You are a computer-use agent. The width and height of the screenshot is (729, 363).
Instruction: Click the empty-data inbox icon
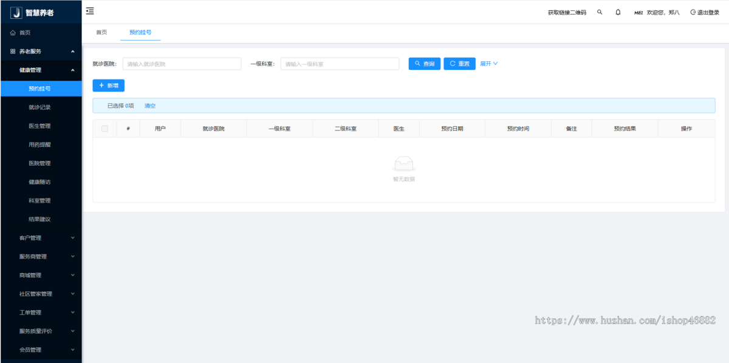(404, 163)
